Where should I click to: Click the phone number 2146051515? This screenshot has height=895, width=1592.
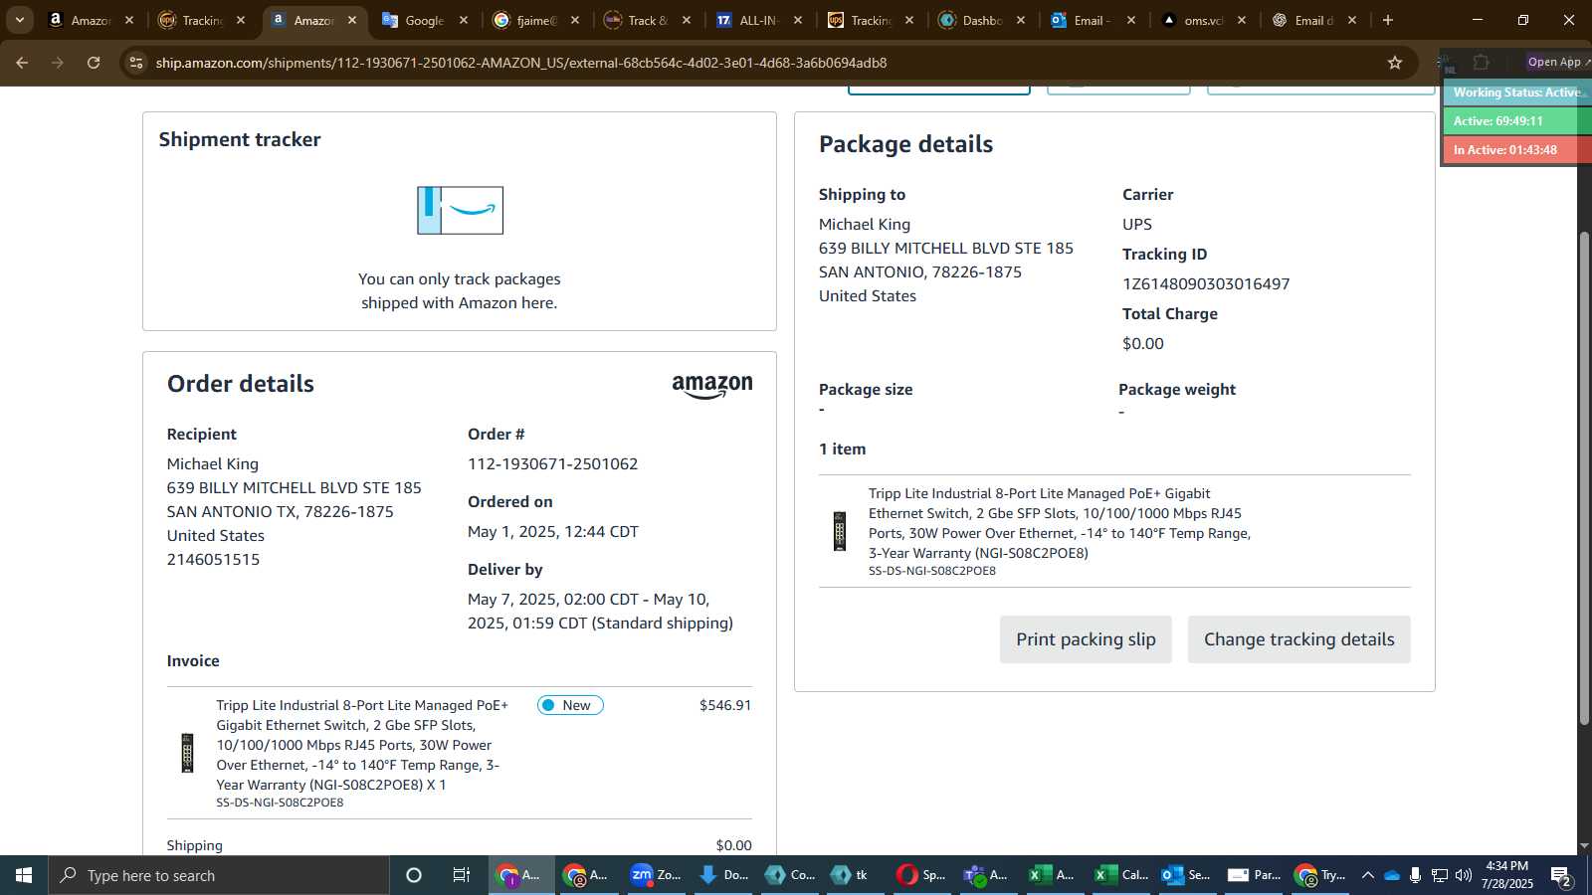213,560
